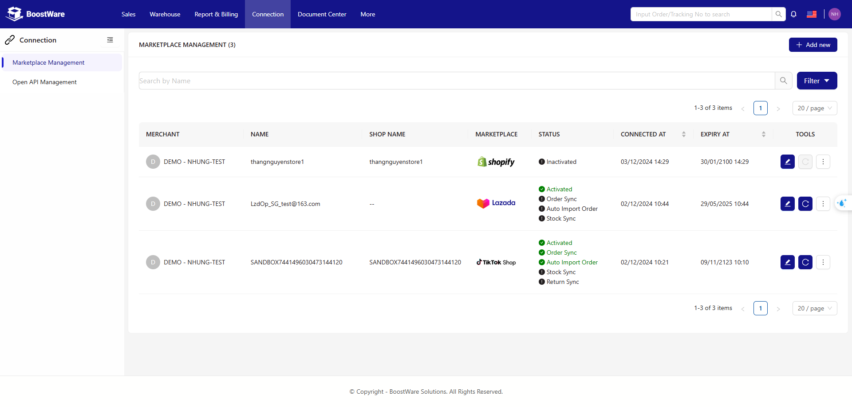Click expiry date 30/01/2100 14:29
Screen dimensions: 852x407
click(725, 162)
